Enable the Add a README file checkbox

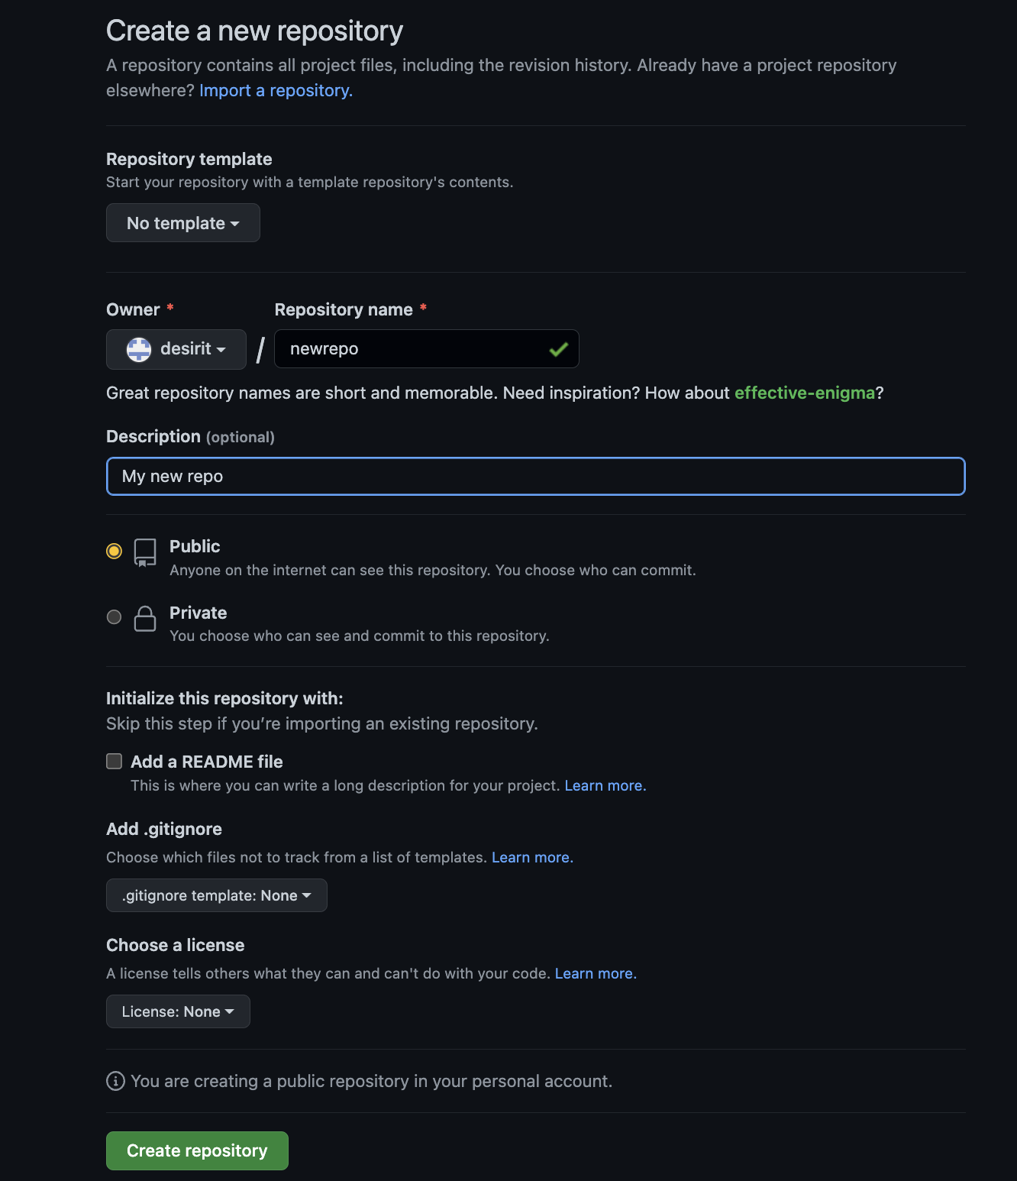pyautogui.click(x=114, y=761)
